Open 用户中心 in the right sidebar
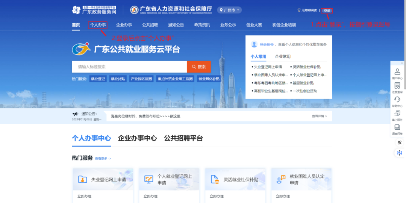This screenshot has height=203, width=406. (397, 73)
